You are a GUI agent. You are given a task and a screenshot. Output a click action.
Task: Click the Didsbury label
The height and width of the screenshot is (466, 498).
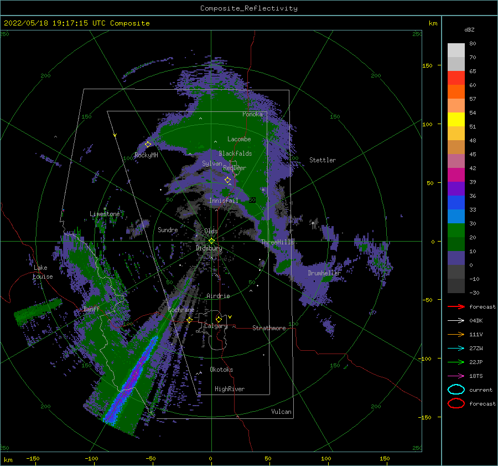[x=209, y=248]
